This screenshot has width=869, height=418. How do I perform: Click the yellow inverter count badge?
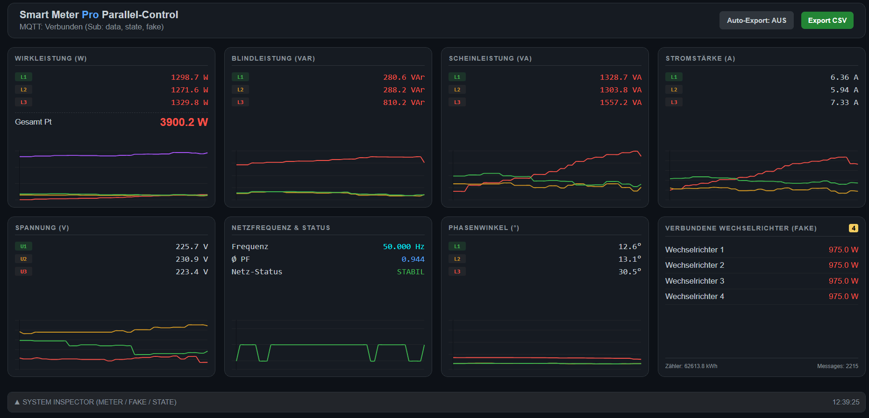(853, 228)
